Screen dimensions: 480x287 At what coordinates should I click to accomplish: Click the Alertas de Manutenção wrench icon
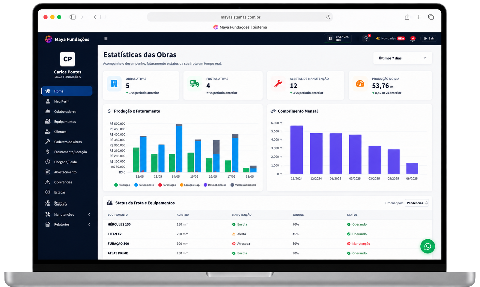pos(278,84)
